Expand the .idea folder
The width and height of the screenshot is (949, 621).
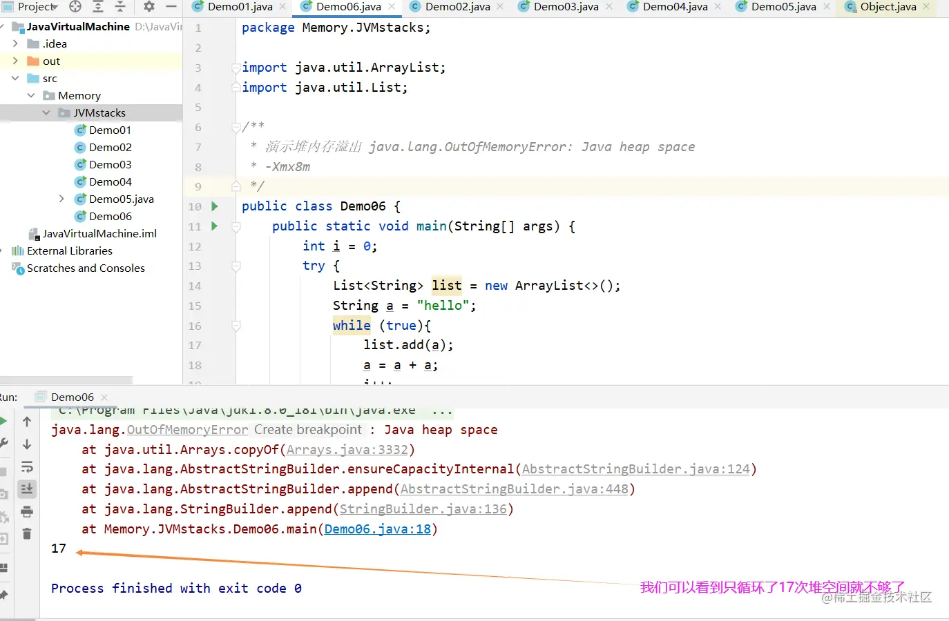pyautogui.click(x=15, y=43)
